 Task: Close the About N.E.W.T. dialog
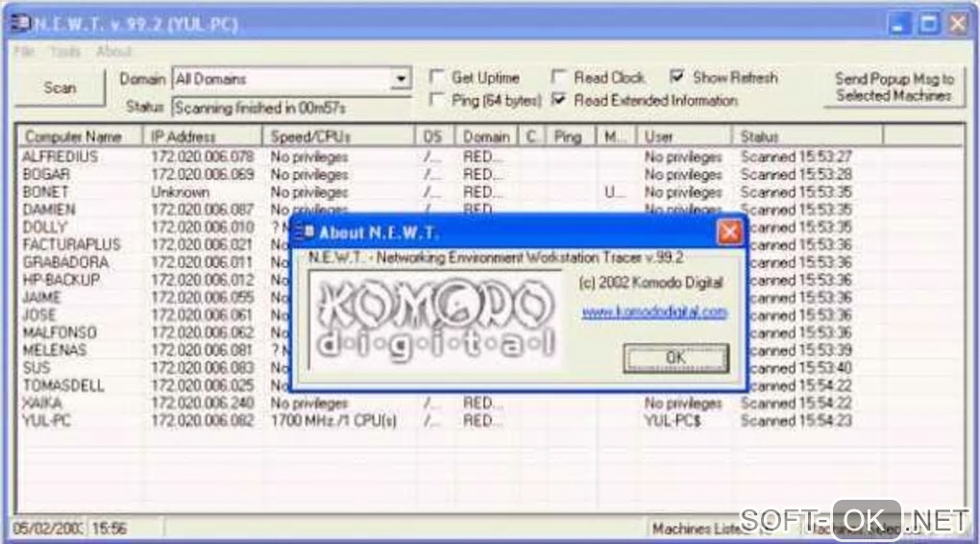[729, 233]
